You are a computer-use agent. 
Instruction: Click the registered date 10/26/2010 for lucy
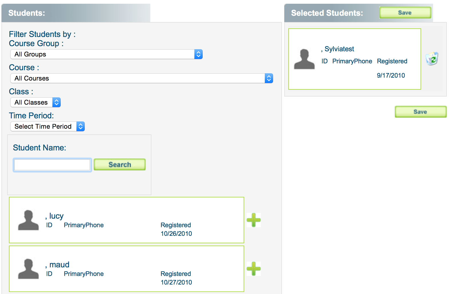[176, 234]
